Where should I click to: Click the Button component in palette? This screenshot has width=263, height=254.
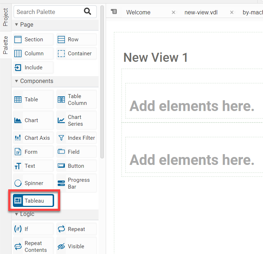click(76, 166)
